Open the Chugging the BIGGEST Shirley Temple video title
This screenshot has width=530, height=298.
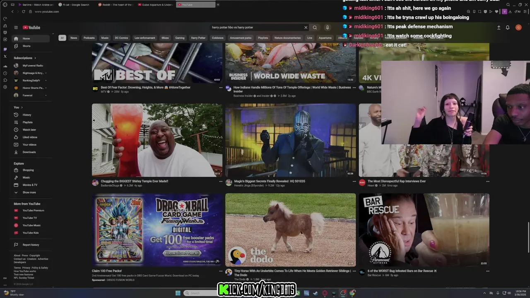(x=135, y=181)
